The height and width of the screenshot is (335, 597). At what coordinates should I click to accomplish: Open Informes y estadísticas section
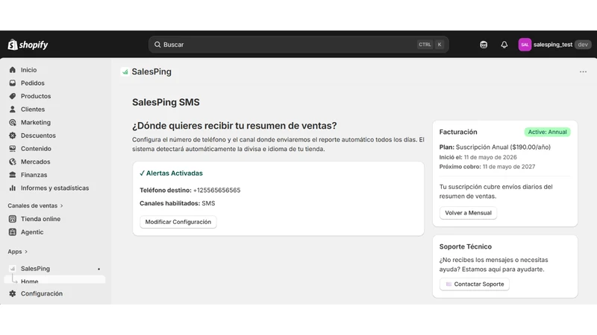[x=54, y=188]
